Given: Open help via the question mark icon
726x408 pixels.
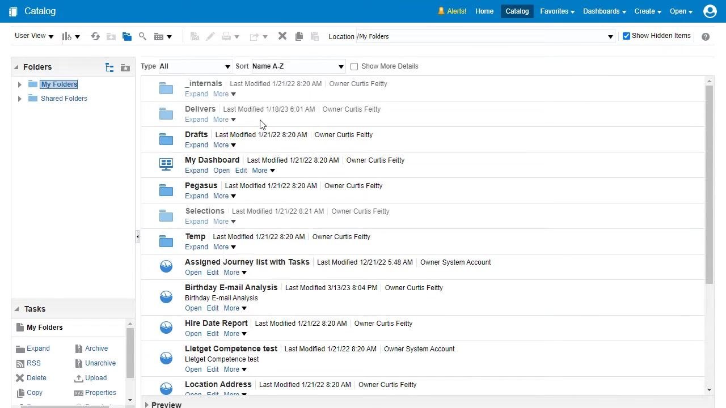Looking at the screenshot, I should coord(706,36).
